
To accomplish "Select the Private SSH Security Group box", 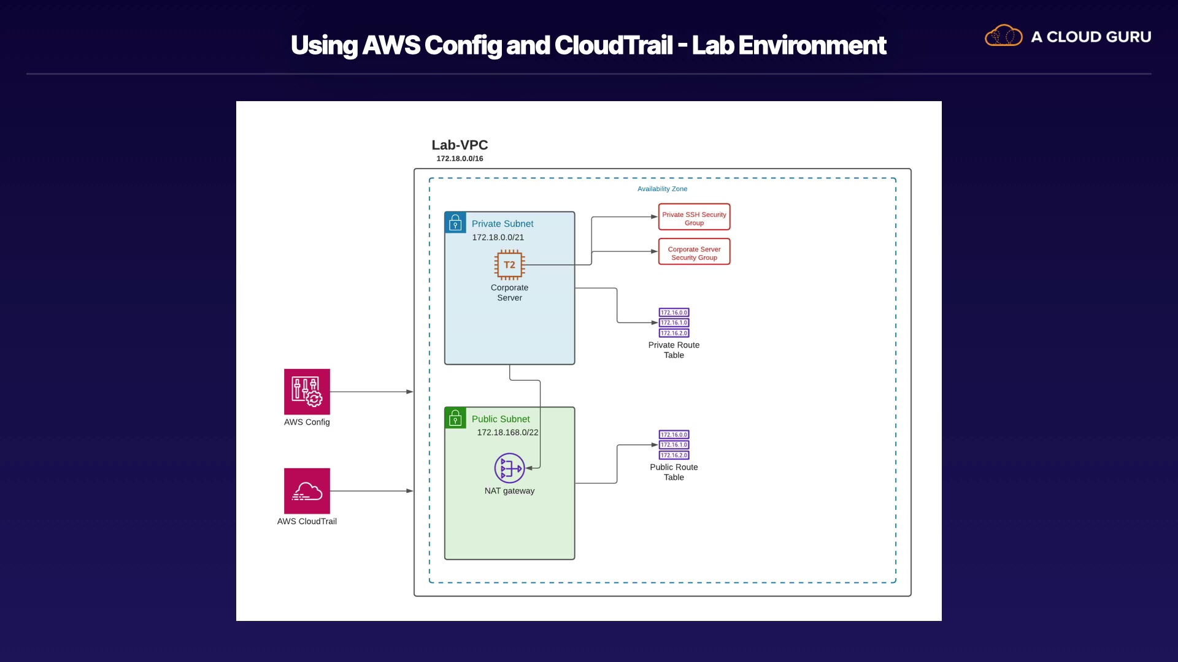I will click(x=694, y=218).
